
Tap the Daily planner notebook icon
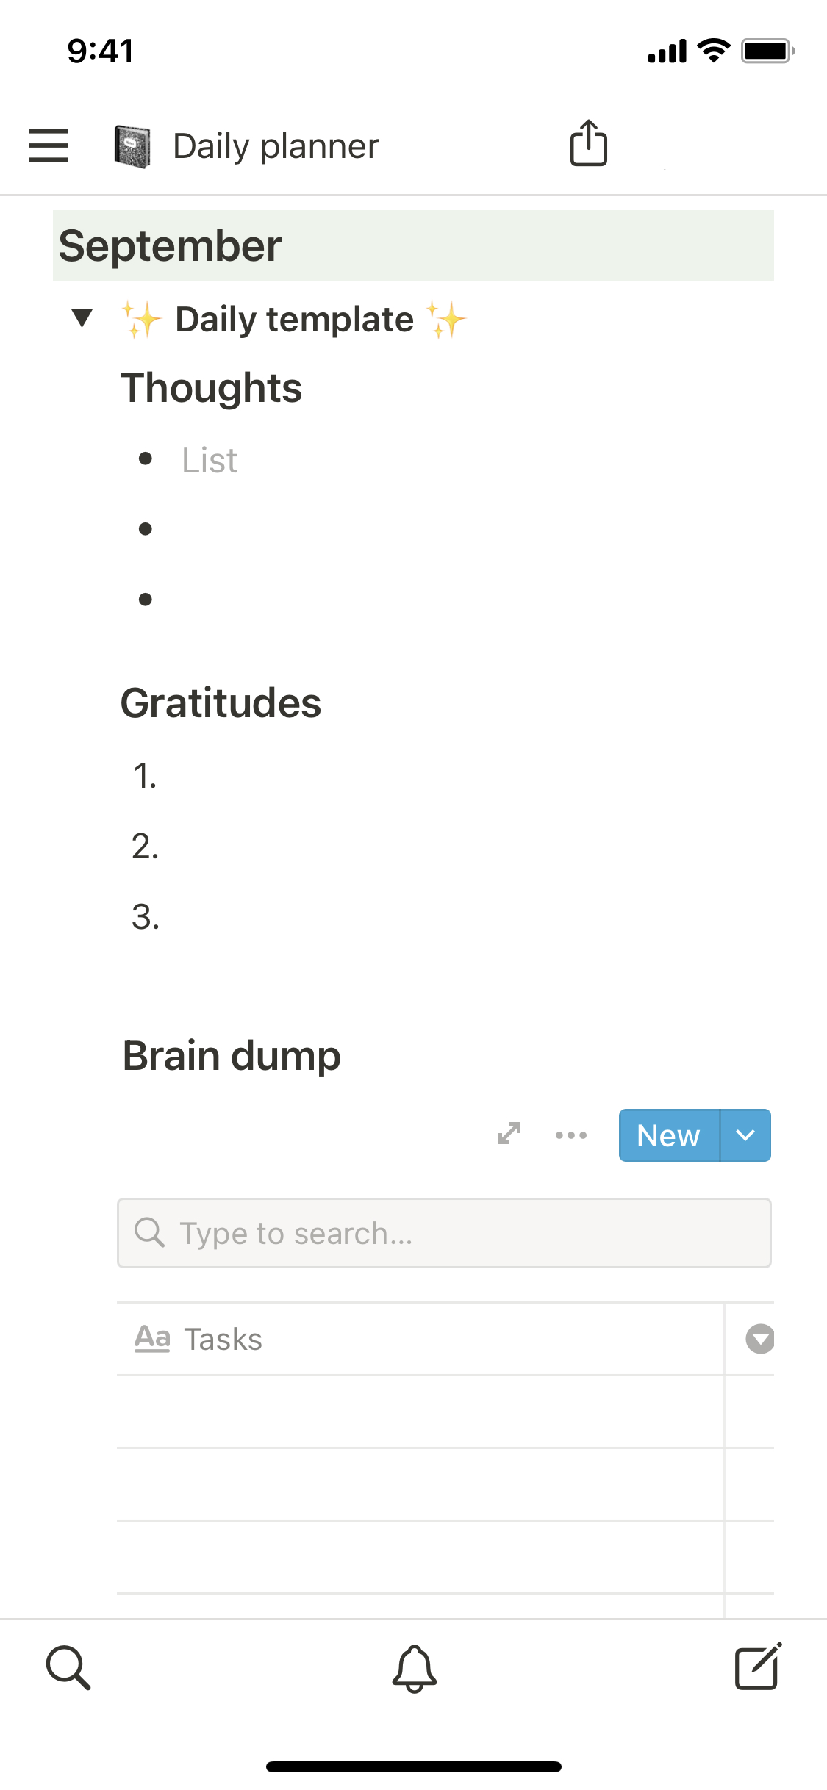(133, 146)
